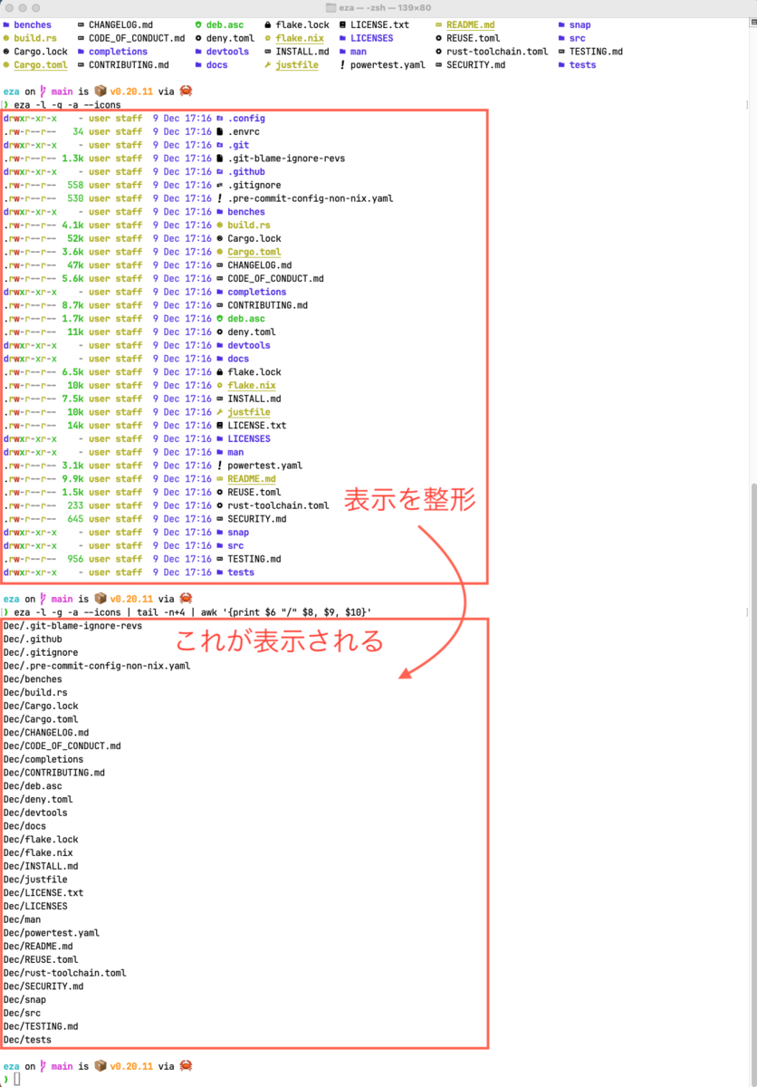Click the git icon beside .gitignore row

pos(220,186)
